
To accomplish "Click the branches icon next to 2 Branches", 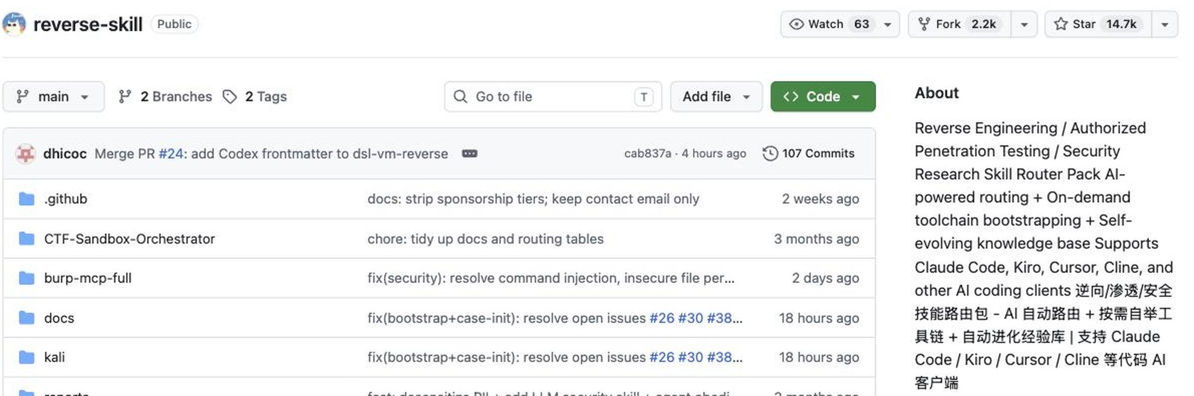I will (125, 96).
